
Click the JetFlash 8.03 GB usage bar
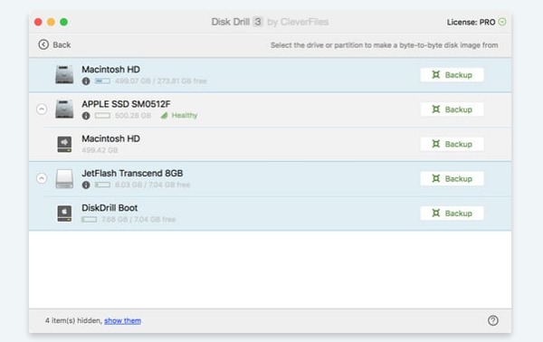click(102, 185)
